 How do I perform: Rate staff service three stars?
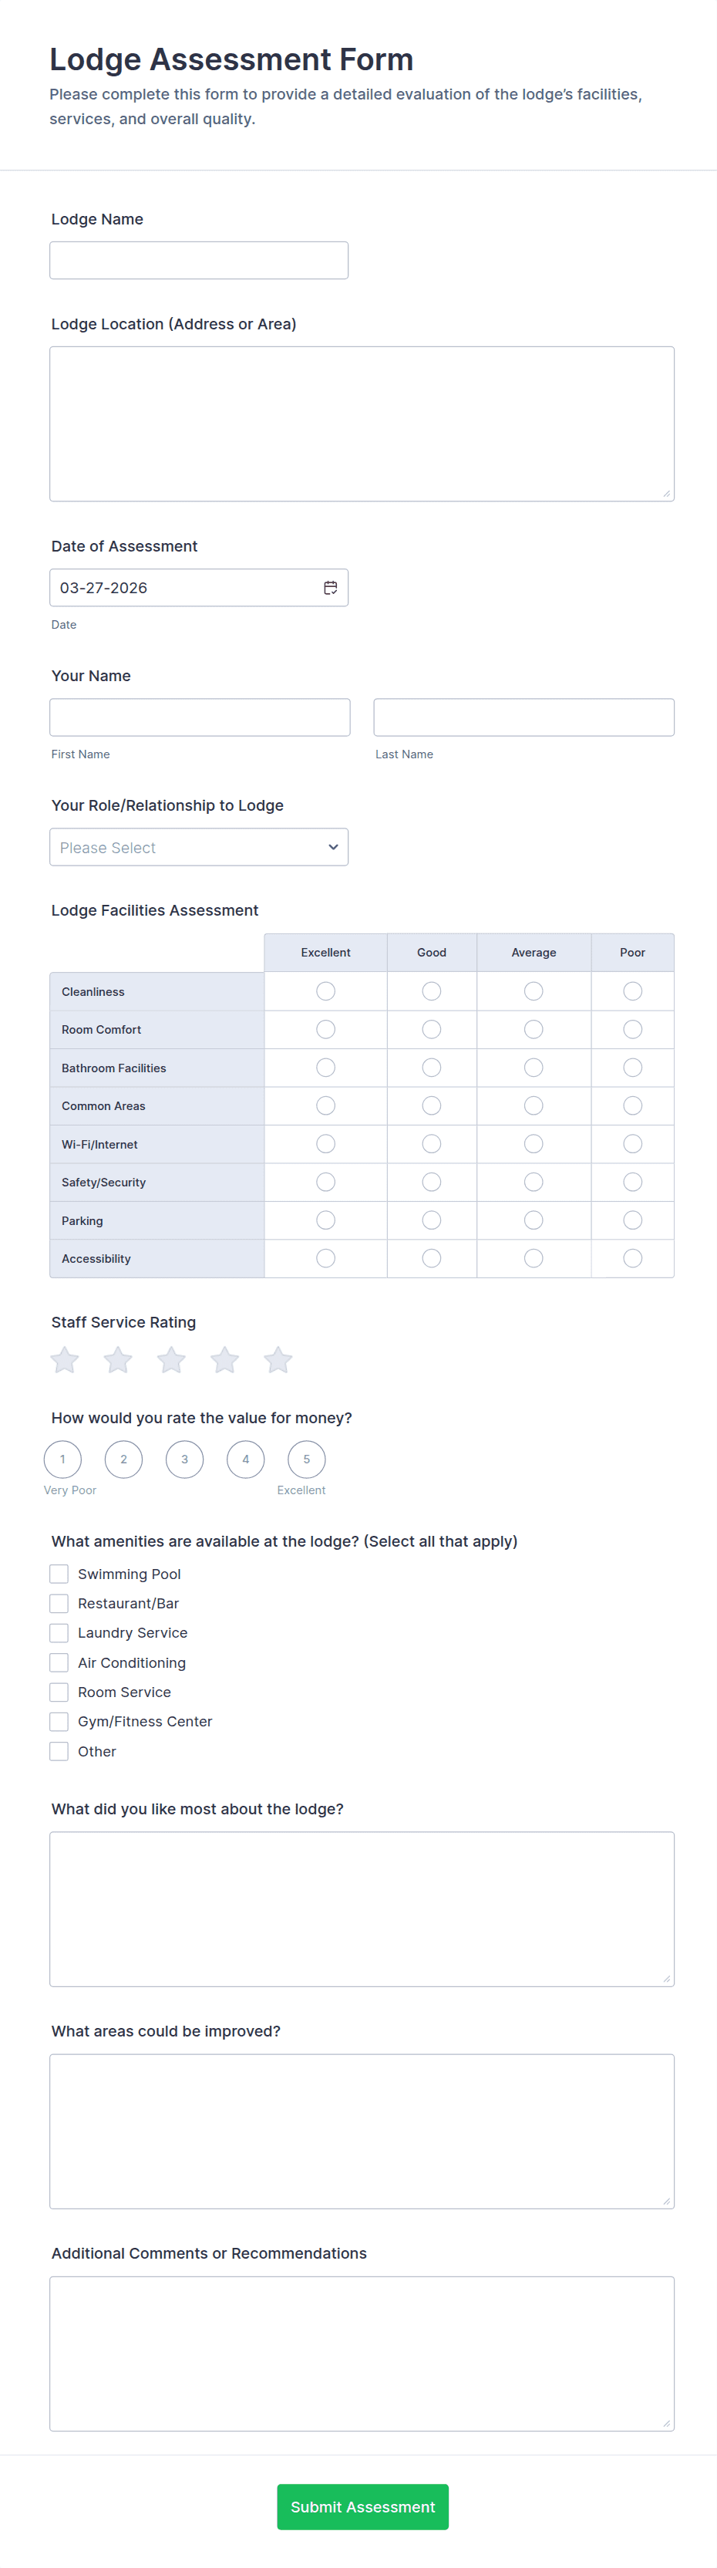pos(171,1360)
